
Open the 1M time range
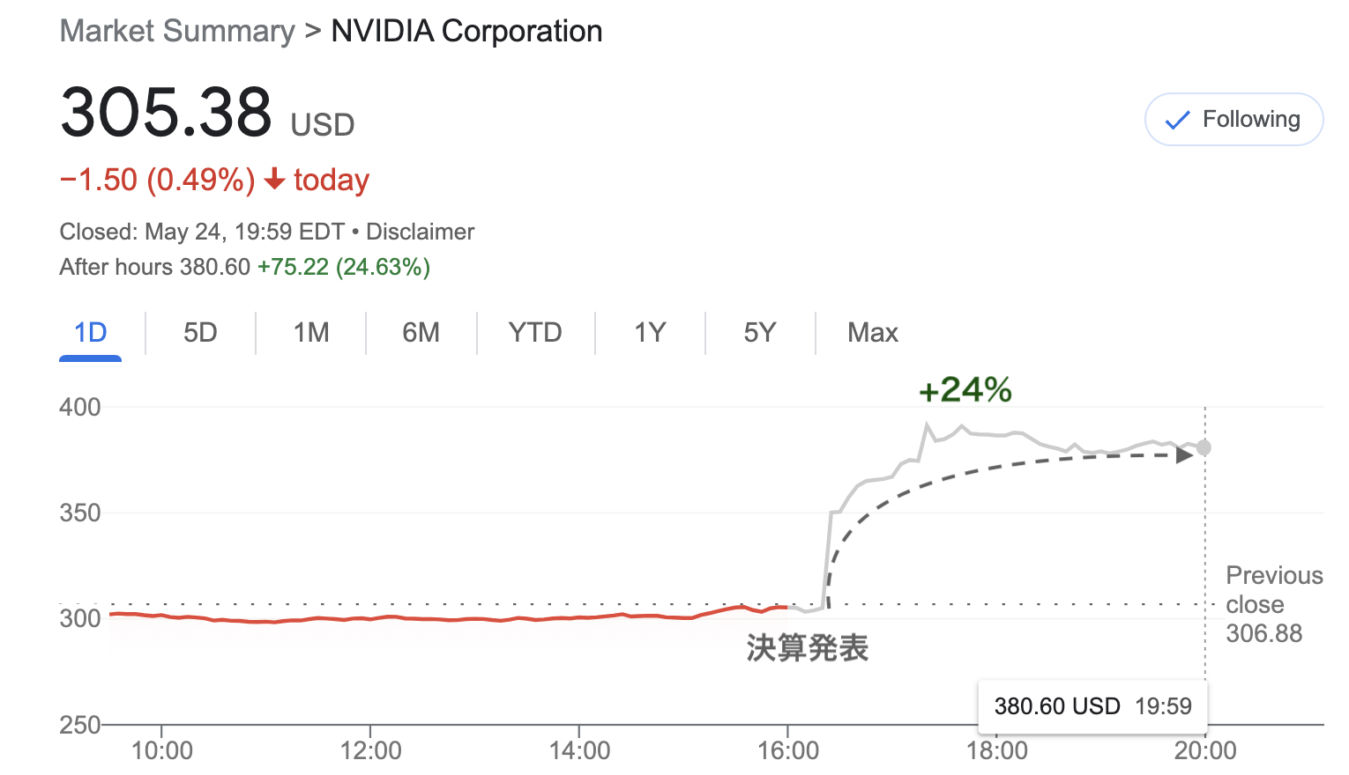(x=311, y=333)
